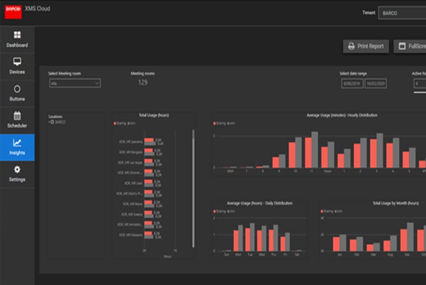The image size is (426, 285).
Task: Open the Dashboard grid icon
Action: [x=17, y=35]
